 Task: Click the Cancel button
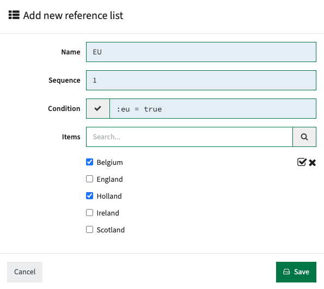(25, 272)
